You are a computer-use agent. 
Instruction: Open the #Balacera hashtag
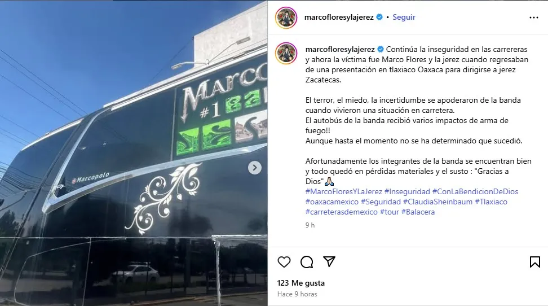(x=418, y=212)
